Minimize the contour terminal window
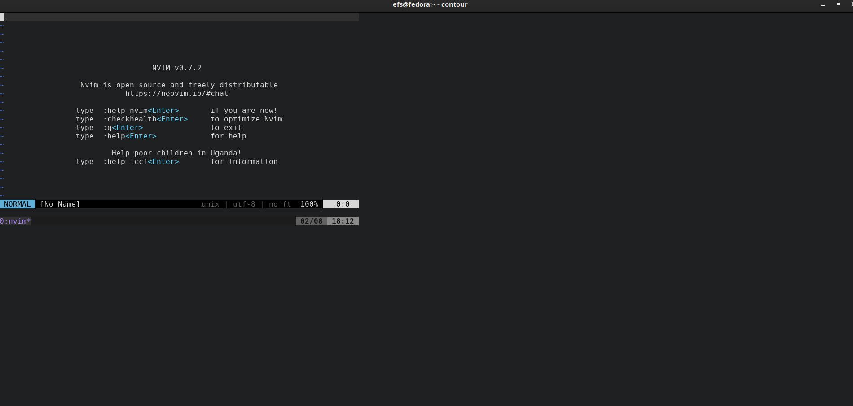Screen dimensions: 853x406 coord(823,4)
